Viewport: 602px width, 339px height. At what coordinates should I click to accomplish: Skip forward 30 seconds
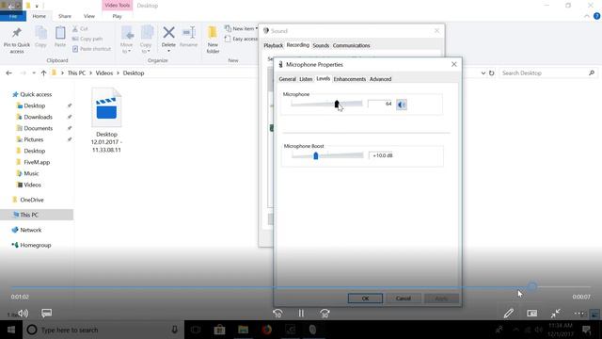coord(325,314)
